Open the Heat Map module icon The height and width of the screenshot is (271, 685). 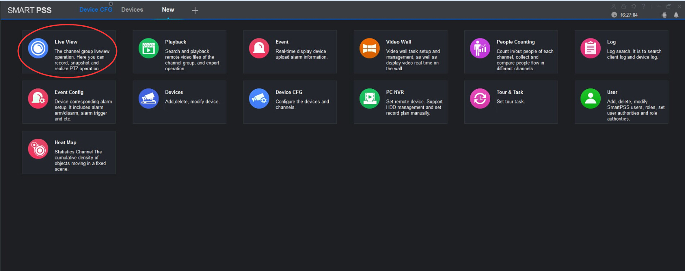38,149
